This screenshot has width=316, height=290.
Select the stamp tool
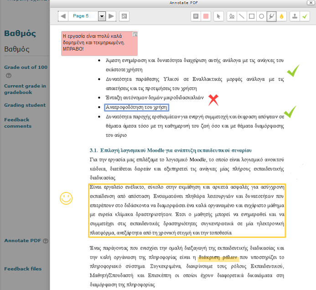[295, 16]
